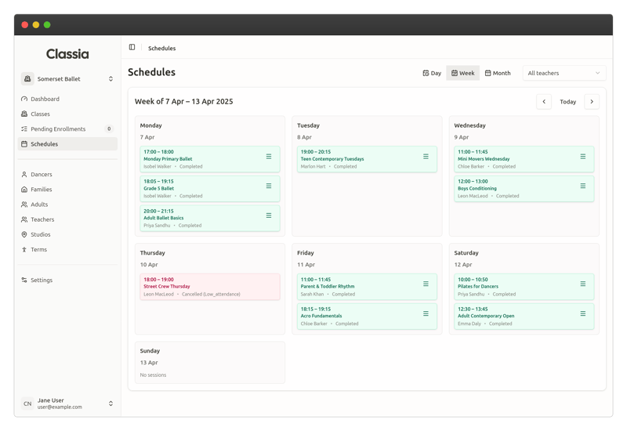Click the Week of 7 Apr heading
Image resolution: width=627 pixels, height=431 pixels.
[x=184, y=102]
